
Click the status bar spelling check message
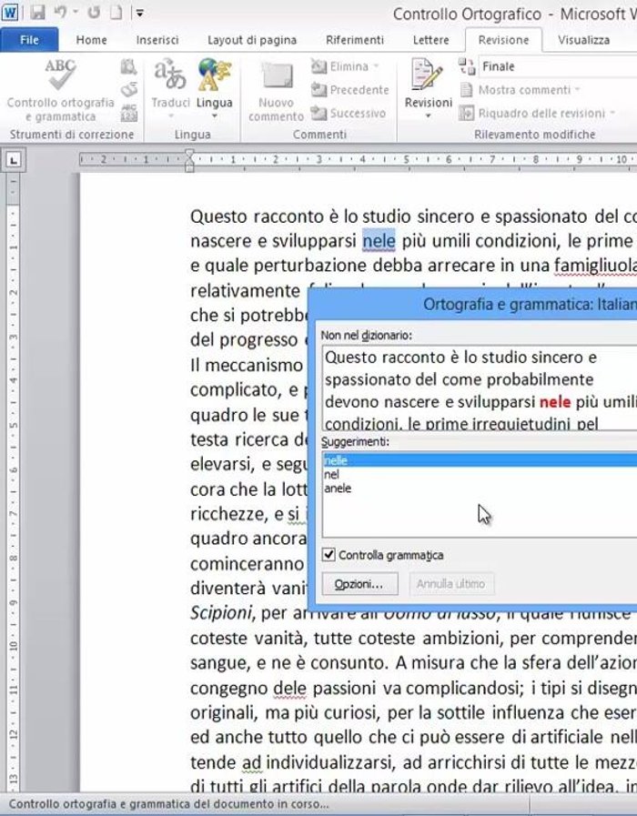tap(168, 804)
